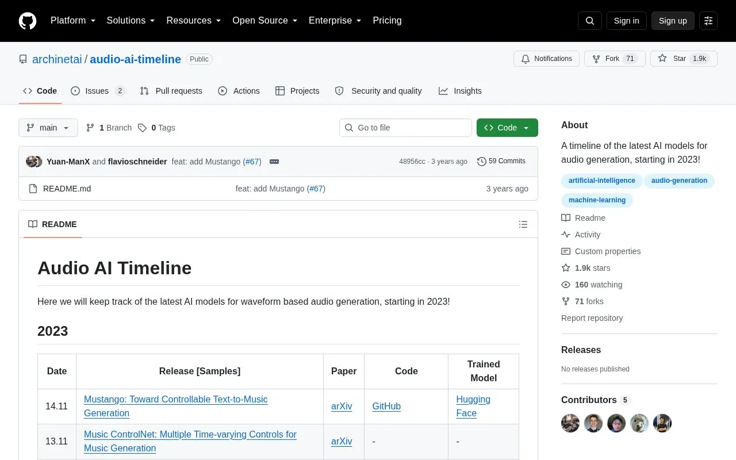Open the arXiv link for Mustango
The image size is (736, 460).
(342, 406)
